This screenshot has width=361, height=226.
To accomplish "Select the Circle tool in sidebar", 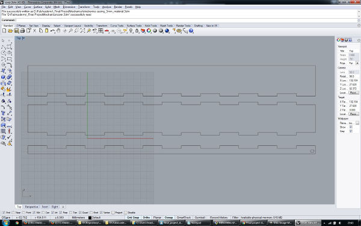I will [3, 53].
